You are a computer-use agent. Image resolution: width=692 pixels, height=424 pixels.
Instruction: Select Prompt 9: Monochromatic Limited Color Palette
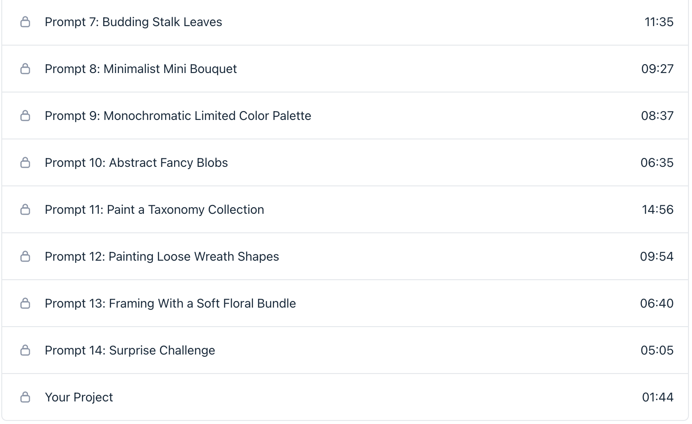click(178, 116)
